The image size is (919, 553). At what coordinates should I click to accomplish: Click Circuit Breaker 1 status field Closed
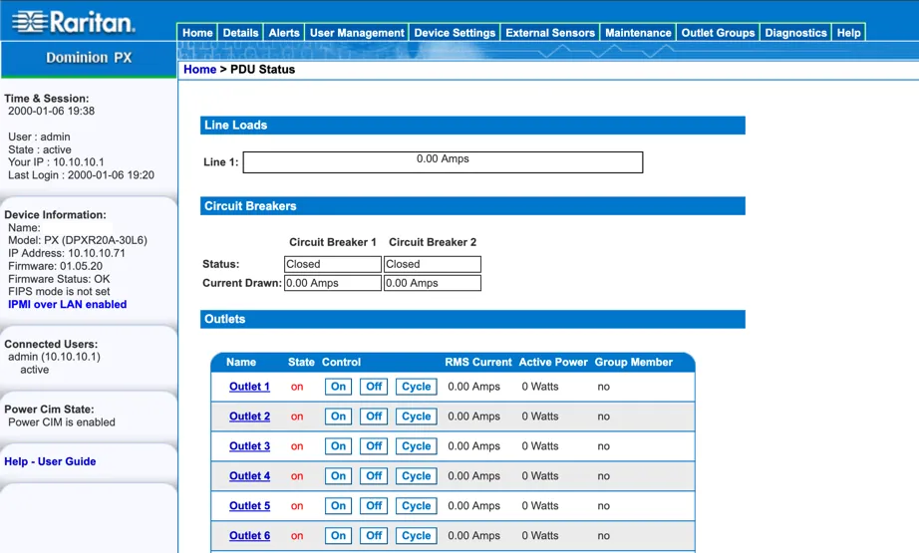[333, 264]
